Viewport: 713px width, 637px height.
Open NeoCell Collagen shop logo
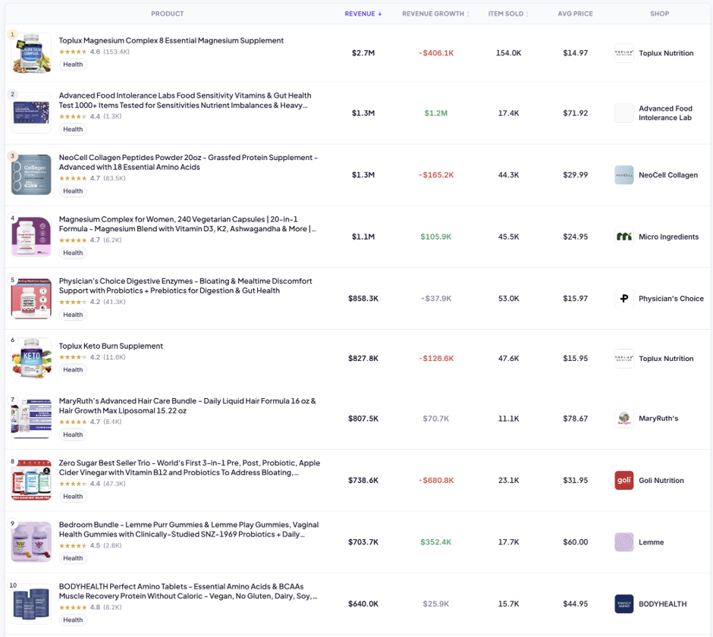click(x=623, y=175)
